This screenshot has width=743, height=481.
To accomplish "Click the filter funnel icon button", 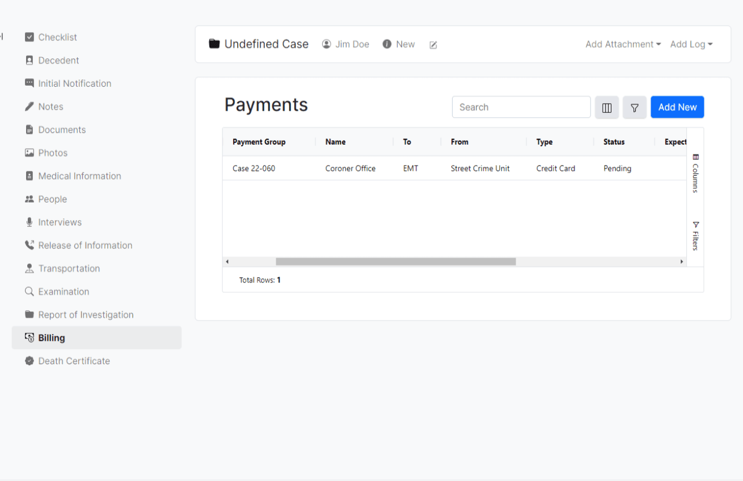I will pyautogui.click(x=634, y=108).
